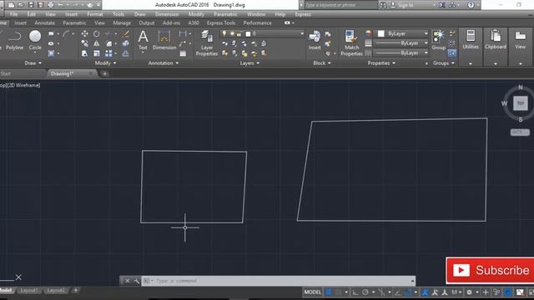Click the Subscribe button
Viewport: 534px width, 300px height.
(490, 270)
